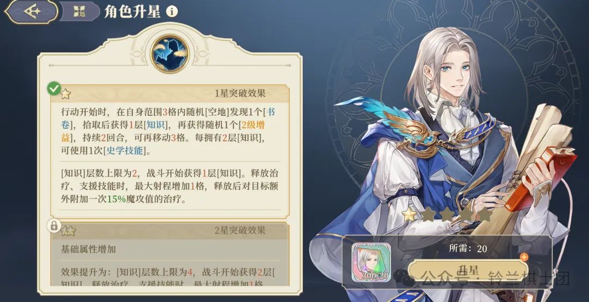Select the first gold star of character rating
This screenshot has height=302, width=589.
click(x=409, y=215)
